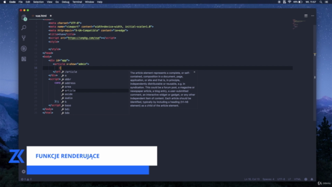Choose the 'aside' suggestion
332x187 pixels.
point(95,94)
